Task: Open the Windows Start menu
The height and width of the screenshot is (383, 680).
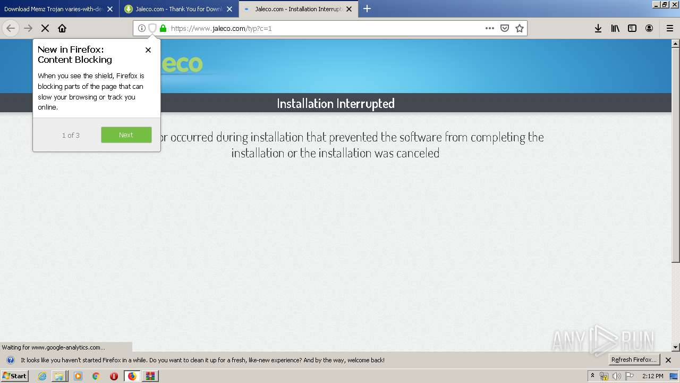Action: 14,376
